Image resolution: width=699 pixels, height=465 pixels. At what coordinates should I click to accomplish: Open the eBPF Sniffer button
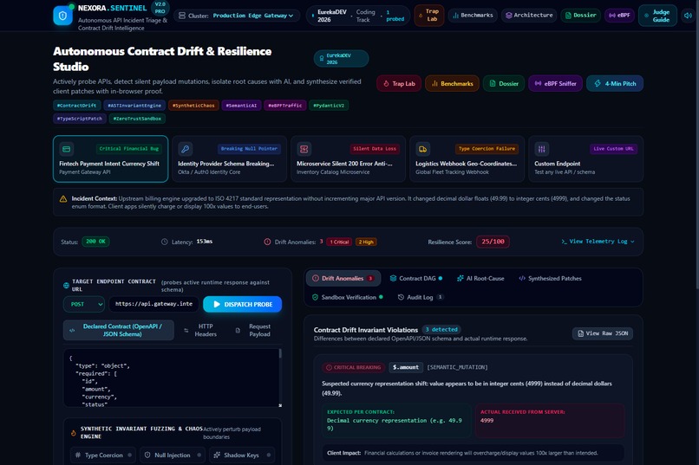click(555, 84)
